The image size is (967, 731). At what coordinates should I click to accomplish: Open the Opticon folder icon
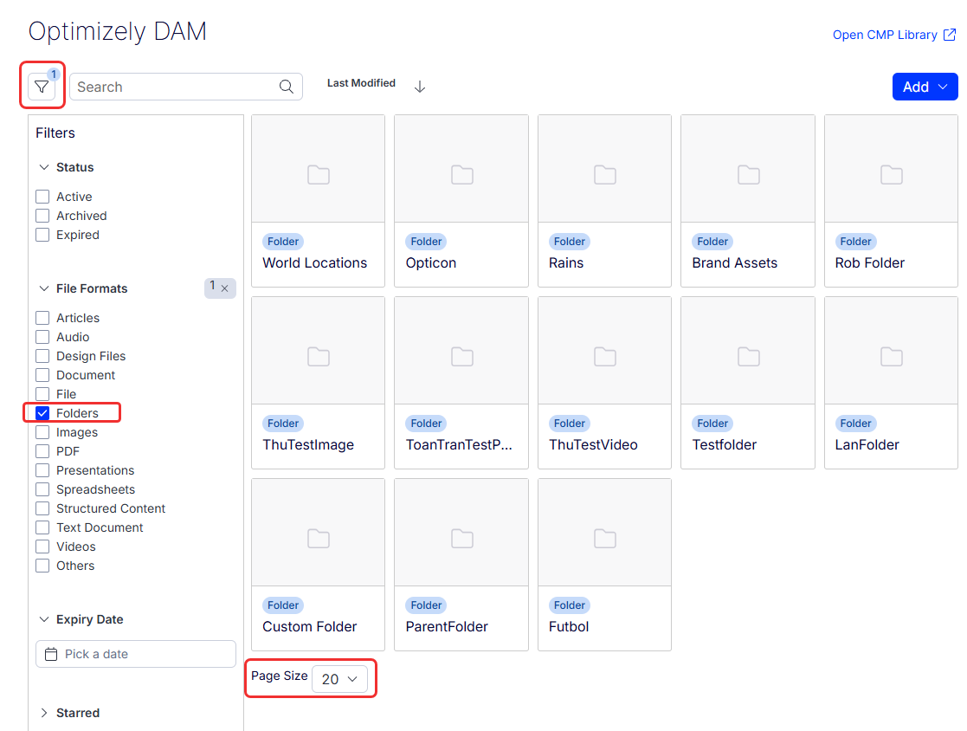tap(462, 175)
